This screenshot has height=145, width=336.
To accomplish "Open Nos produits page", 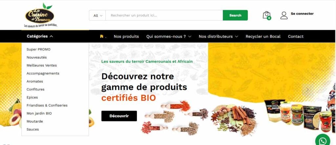I will tap(126, 36).
